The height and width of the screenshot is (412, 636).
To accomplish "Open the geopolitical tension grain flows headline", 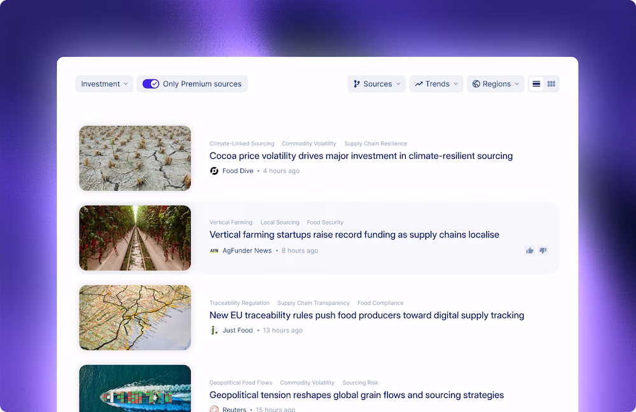I will [357, 395].
